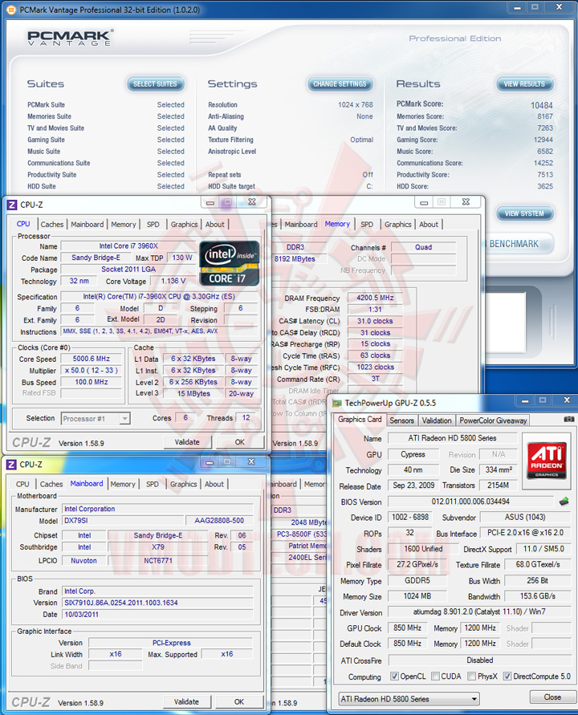Click OK in the top CPU-Z window
The width and height of the screenshot is (578, 715).
(239, 442)
